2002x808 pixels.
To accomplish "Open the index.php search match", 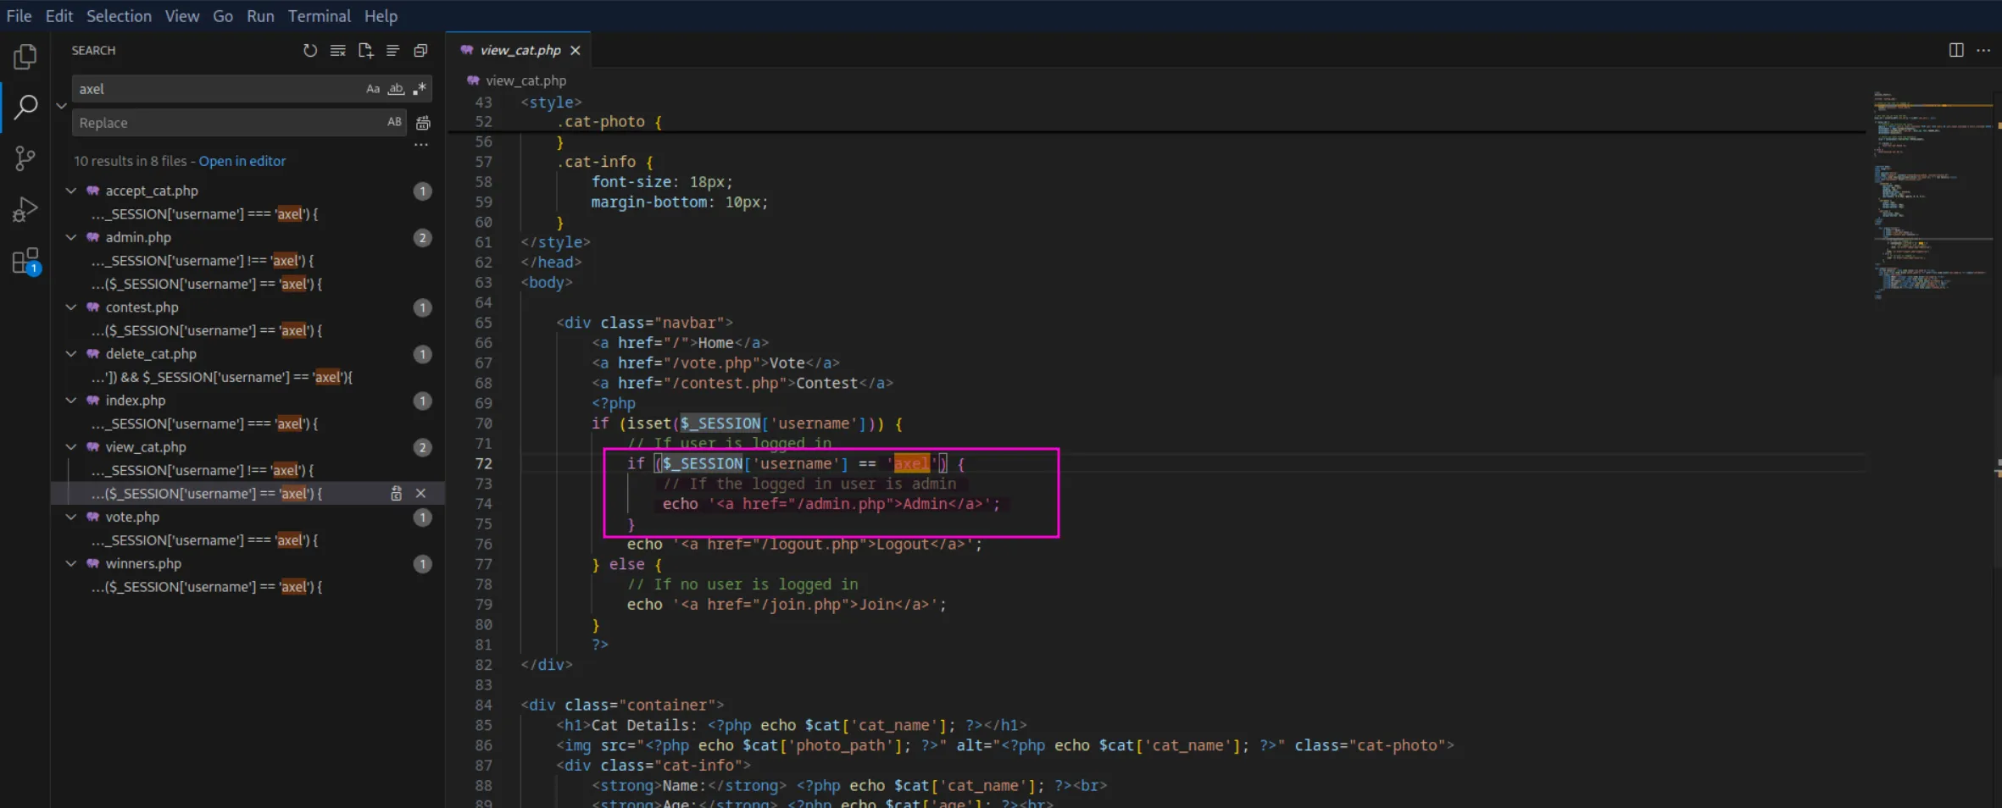I will pyautogui.click(x=205, y=423).
